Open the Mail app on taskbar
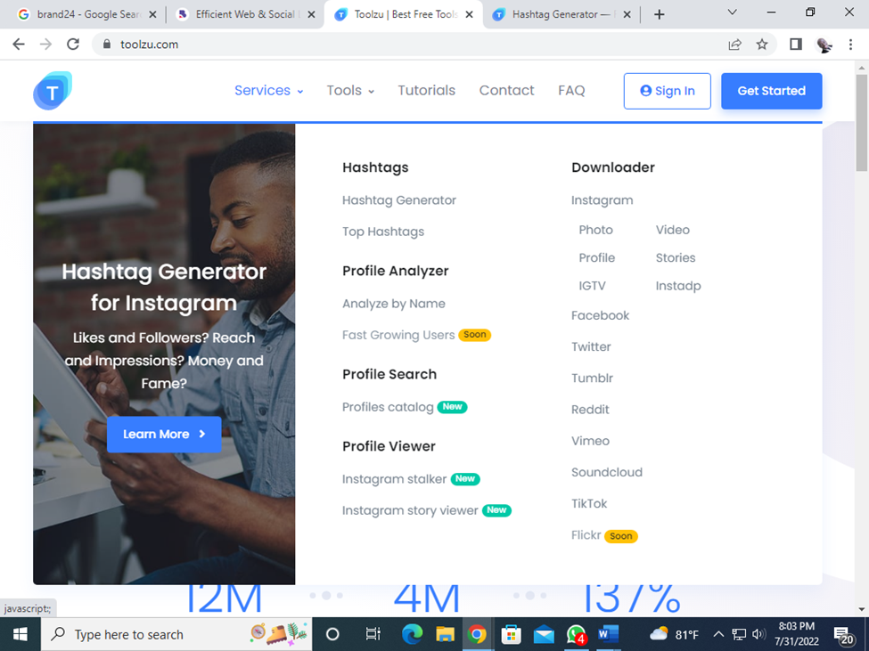This screenshot has height=651, width=869. (x=544, y=634)
